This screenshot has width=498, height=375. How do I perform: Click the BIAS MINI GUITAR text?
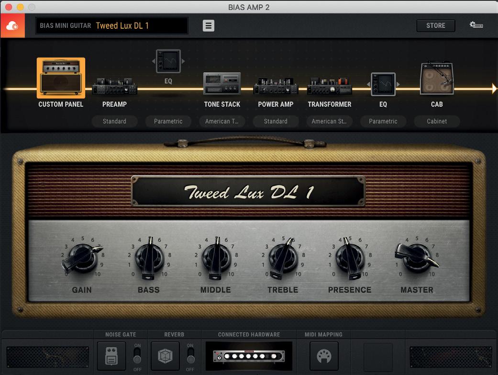[66, 25]
